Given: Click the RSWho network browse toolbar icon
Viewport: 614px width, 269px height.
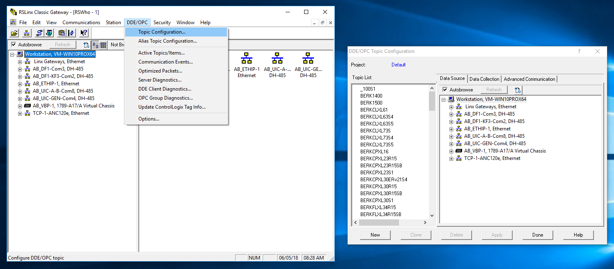Looking at the screenshot, I should tap(27, 33).
